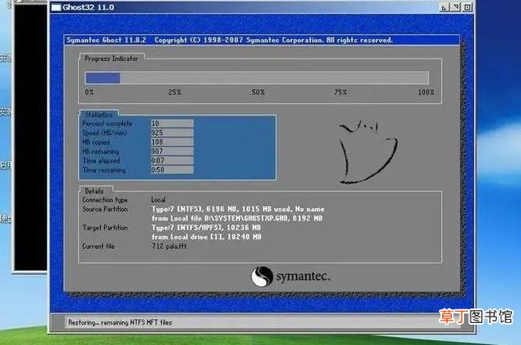Click the blue filled progress bar portion
521x345 pixels.
coord(103,78)
